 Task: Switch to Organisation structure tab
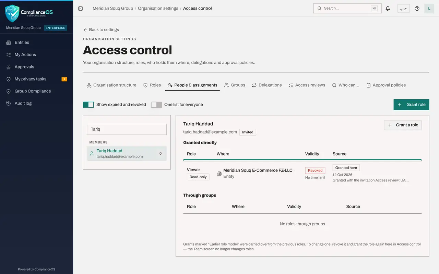click(x=111, y=85)
